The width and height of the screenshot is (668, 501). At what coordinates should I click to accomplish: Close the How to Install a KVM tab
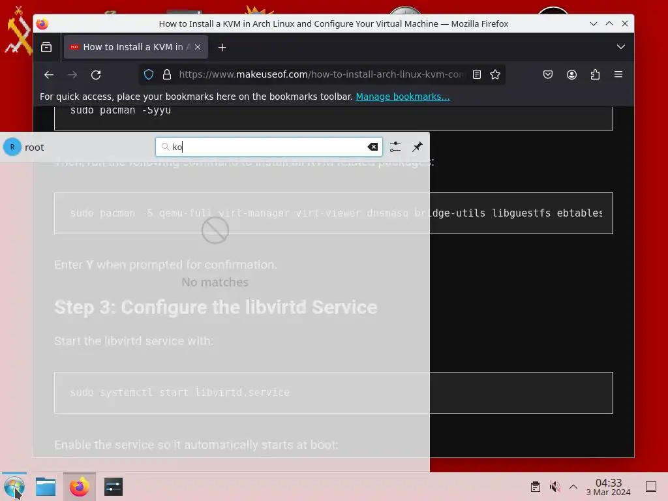198,47
